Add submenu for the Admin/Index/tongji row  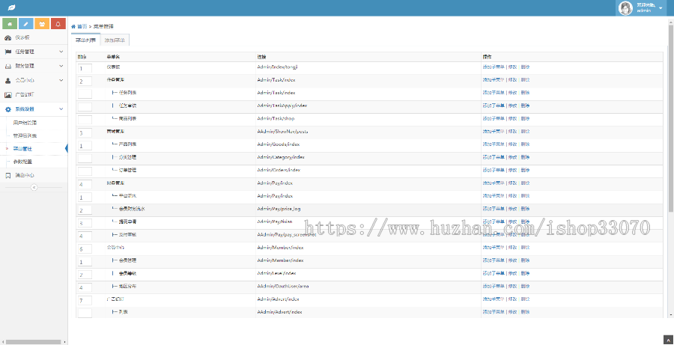pyautogui.click(x=493, y=67)
